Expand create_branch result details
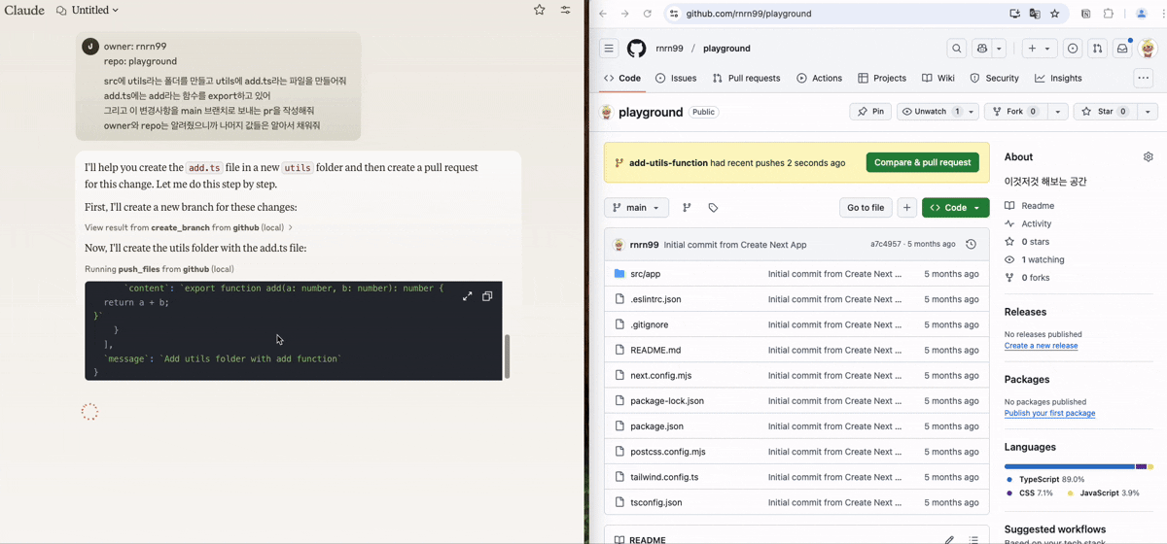Viewport: 1167px width, 544px height. [188, 227]
